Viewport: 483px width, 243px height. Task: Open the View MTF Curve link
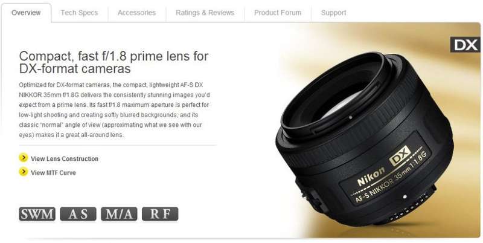[x=53, y=173]
